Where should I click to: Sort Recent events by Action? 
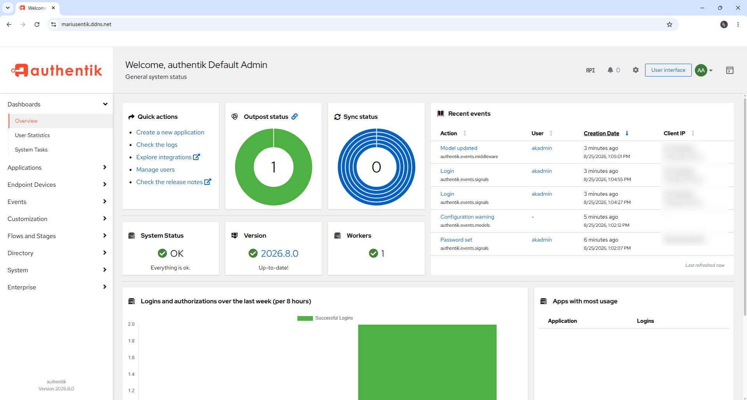[x=465, y=133]
